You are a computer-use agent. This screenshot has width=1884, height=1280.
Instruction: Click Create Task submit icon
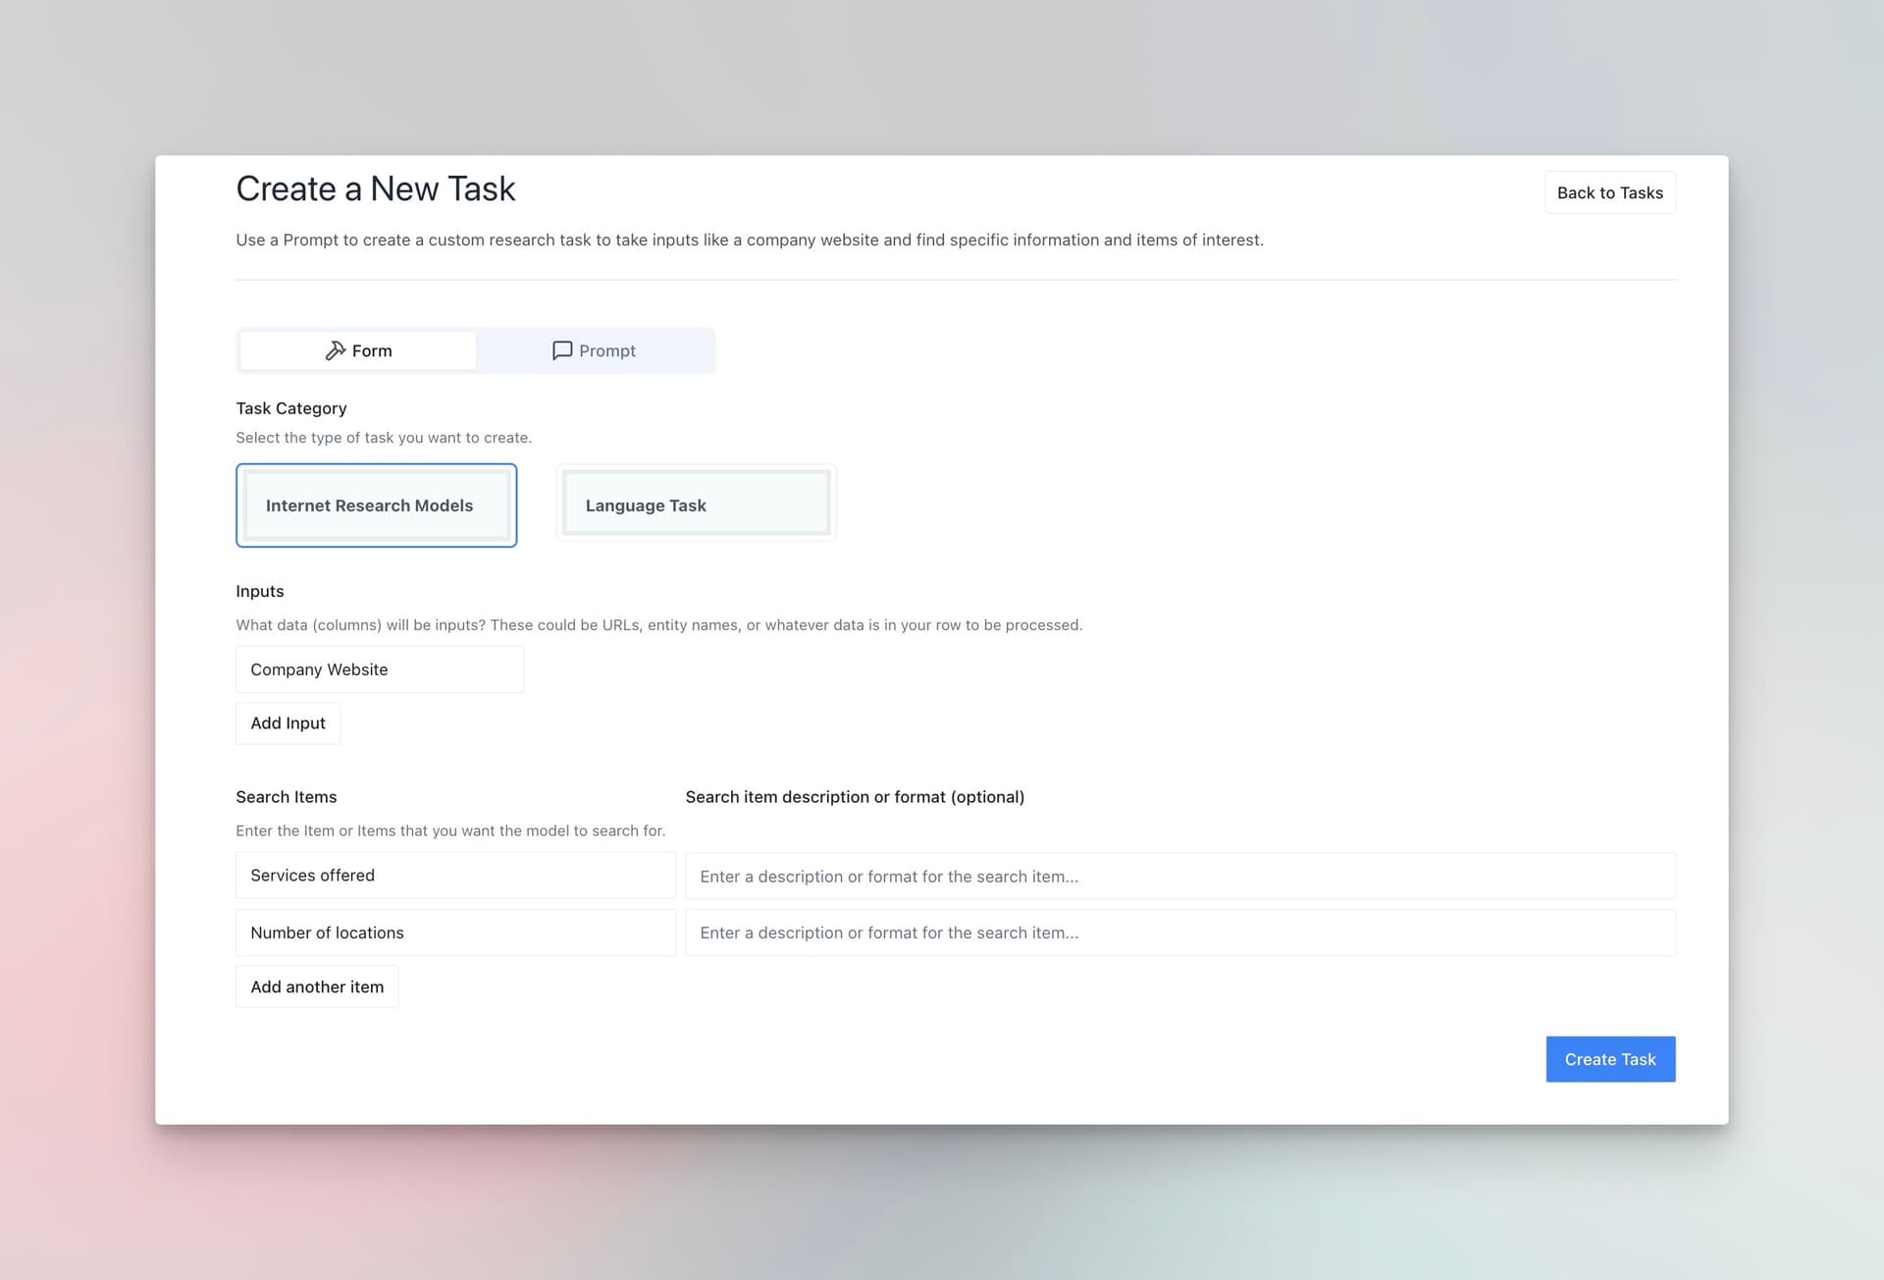pyautogui.click(x=1610, y=1058)
